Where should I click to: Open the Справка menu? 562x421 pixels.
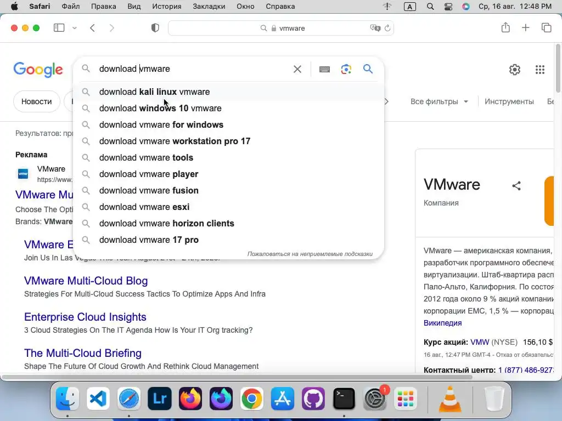tap(280, 7)
